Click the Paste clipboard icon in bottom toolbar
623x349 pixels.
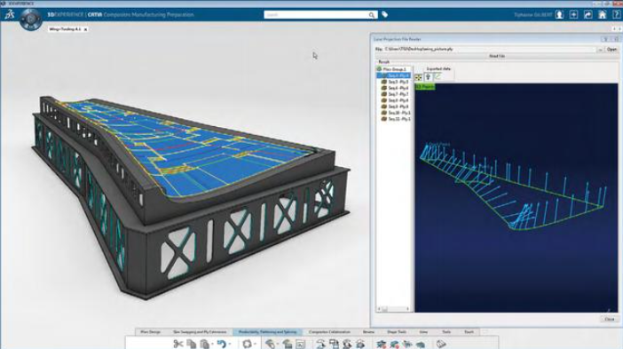(x=205, y=344)
